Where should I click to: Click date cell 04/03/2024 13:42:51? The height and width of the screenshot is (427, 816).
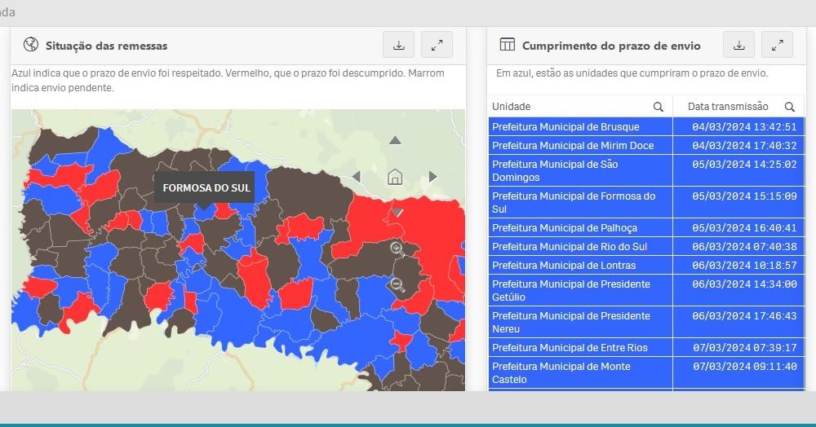(739, 127)
